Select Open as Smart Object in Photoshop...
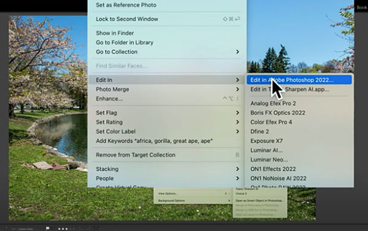Viewport: 368px width, 231px height. click(260, 201)
